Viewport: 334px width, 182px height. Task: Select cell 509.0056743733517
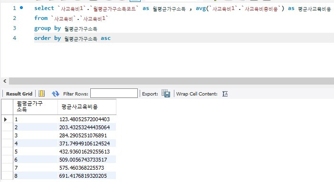click(87, 160)
